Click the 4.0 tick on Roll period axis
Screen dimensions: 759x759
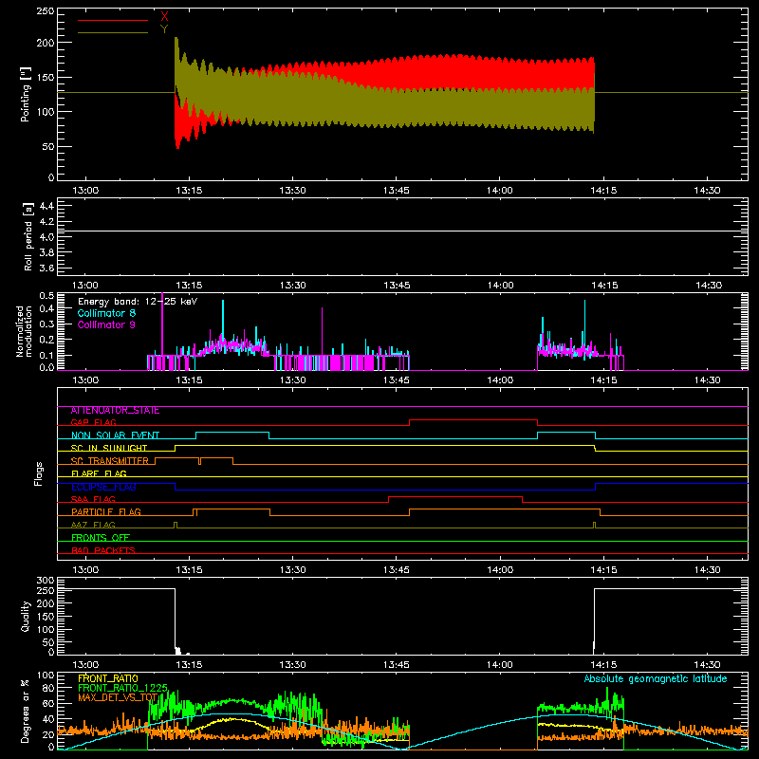[x=46, y=237]
